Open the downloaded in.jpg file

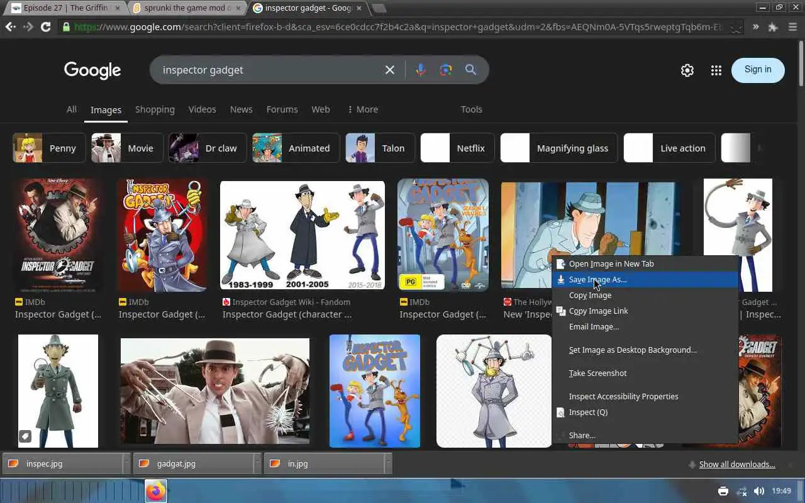coord(325,464)
